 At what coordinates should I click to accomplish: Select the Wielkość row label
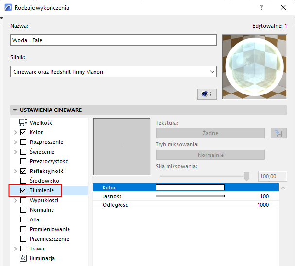pos(41,123)
